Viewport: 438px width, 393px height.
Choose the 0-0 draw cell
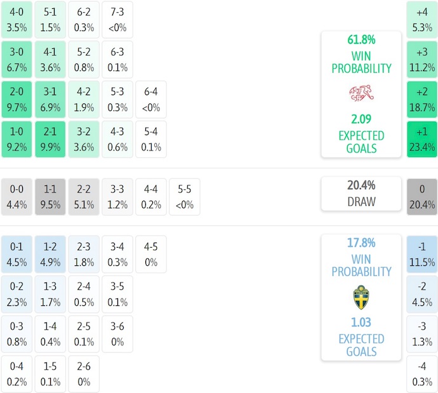(17, 197)
